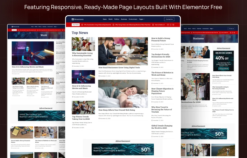Image resolution: width=247 pixels, height=158 pixels.
Task: Open center page Top Budget-Friendly Destinations for 2026
Action: tap(161, 56)
